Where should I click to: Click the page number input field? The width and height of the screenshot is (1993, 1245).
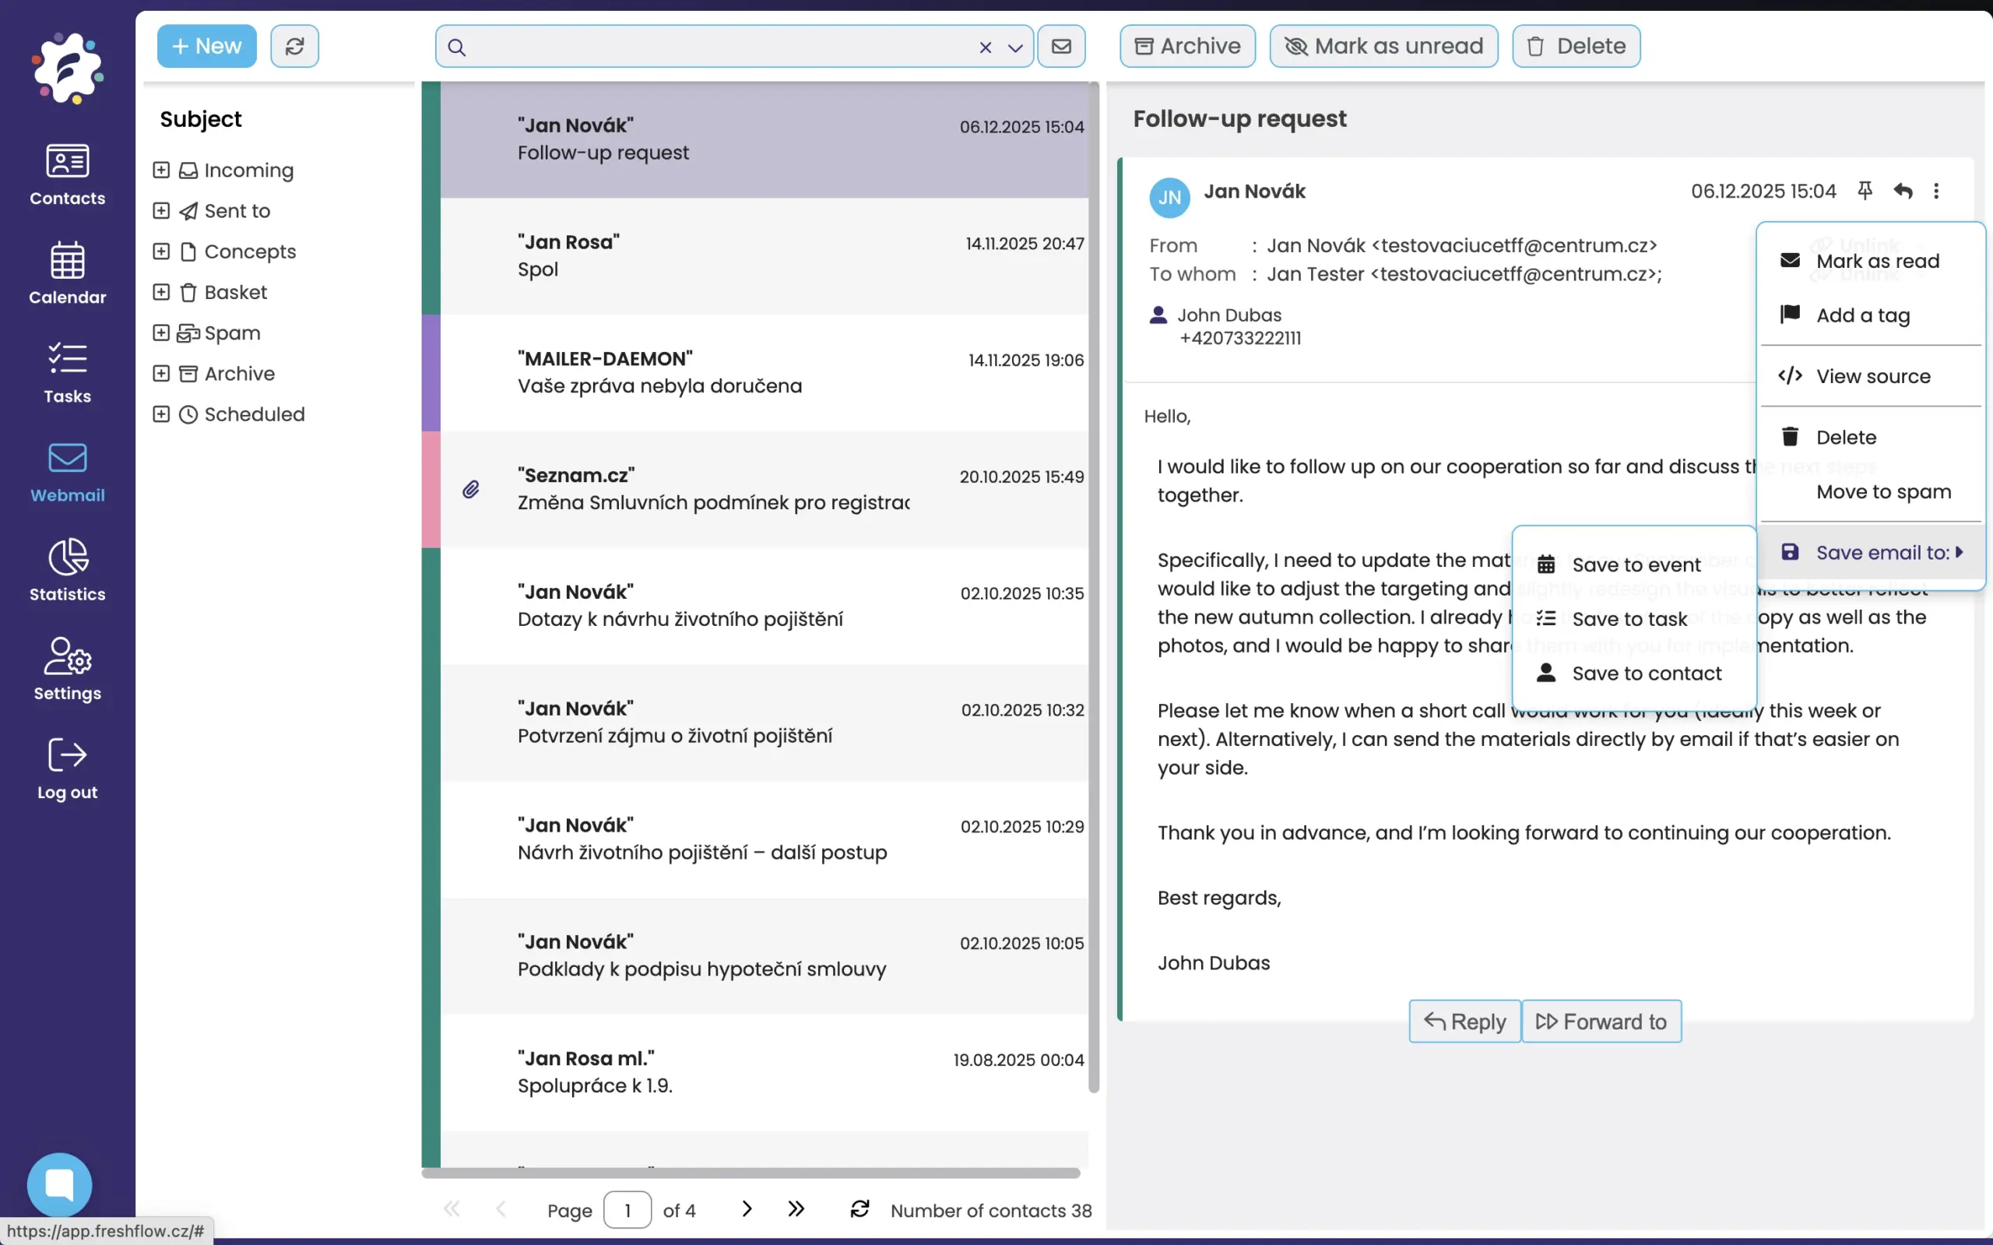(x=627, y=1210)
